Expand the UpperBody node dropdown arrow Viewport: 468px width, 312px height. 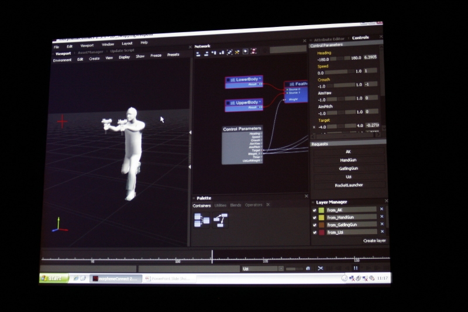(x=260, y=102)
